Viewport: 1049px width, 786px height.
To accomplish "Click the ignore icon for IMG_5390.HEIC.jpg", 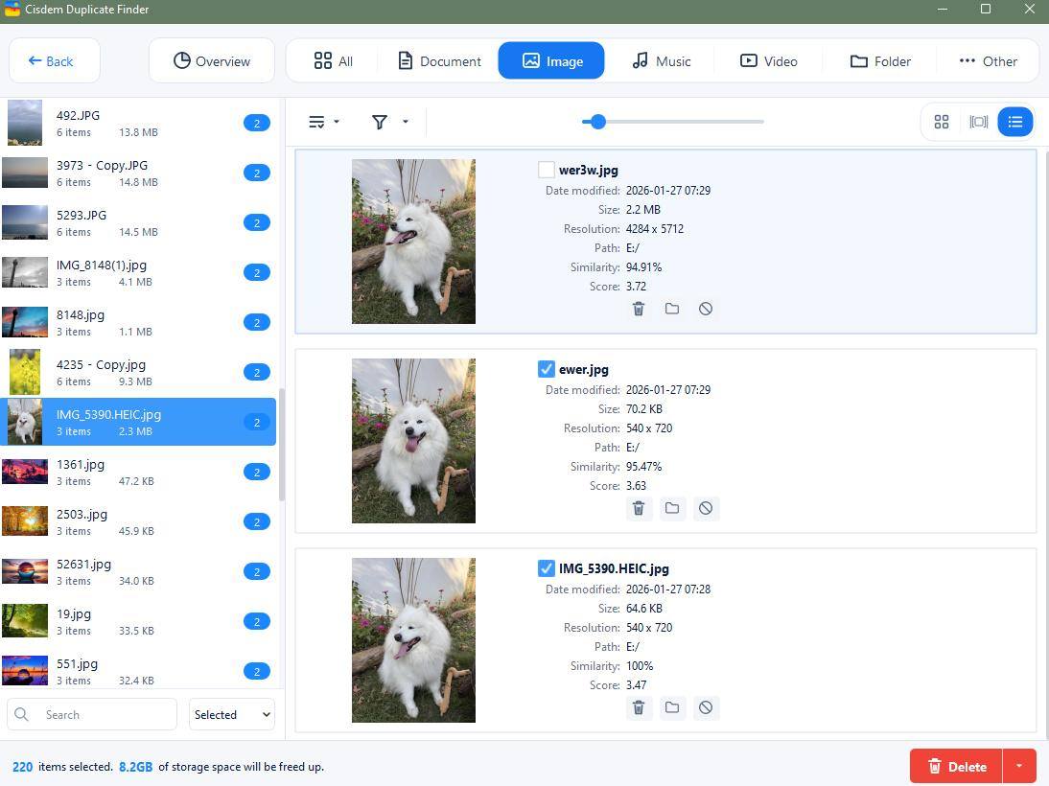I will pyautogui.click(x=705, y=707).
